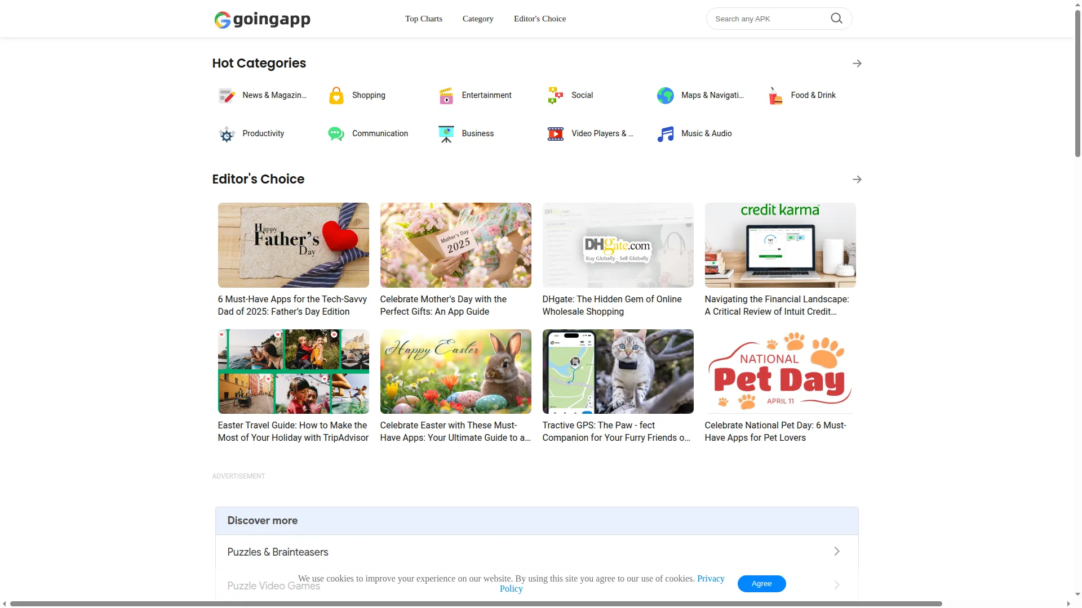Open the DHgate.com article thumbnail
Viewport: 1082px width, 608px height.
pyautogui.click(x=618, y=245)
